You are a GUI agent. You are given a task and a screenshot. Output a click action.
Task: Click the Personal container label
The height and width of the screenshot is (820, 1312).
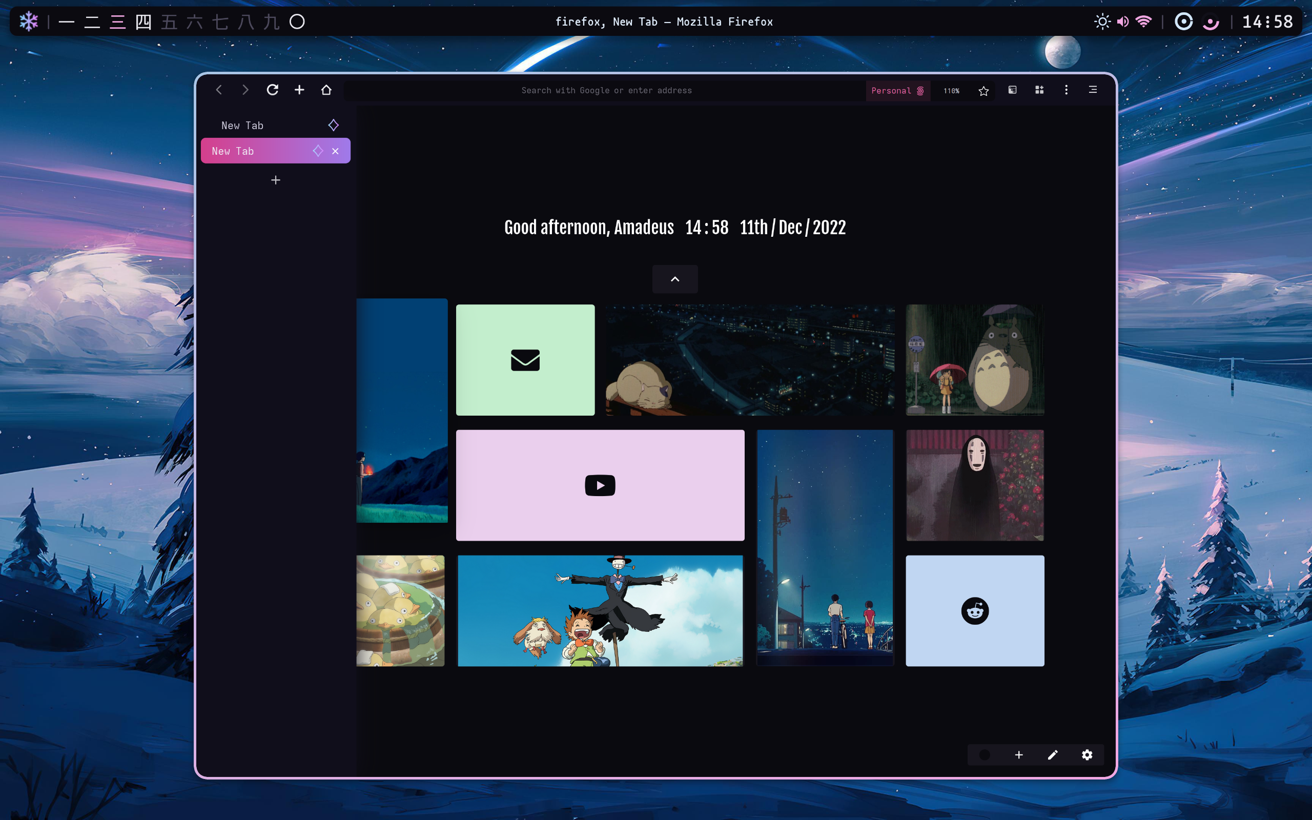coord(897,91)
